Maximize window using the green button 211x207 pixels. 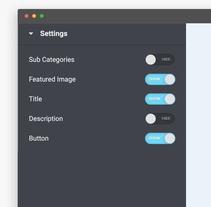point(42,16)
